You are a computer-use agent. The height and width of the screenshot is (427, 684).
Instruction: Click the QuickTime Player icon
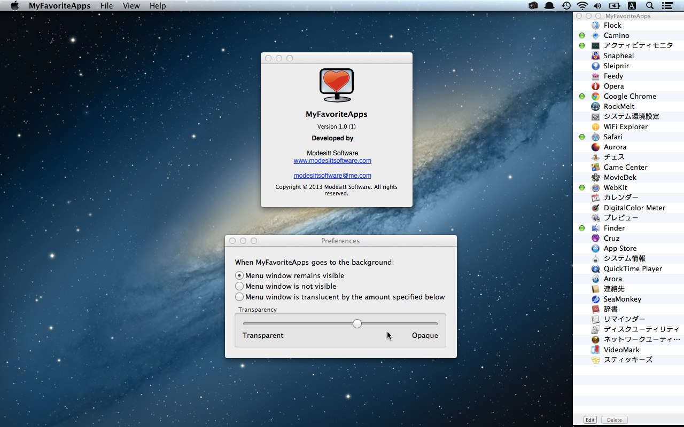[x=595, y=269]
